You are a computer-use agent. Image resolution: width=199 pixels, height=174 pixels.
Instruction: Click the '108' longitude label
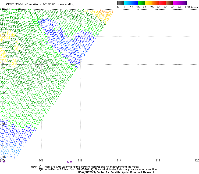click(41, 160)
